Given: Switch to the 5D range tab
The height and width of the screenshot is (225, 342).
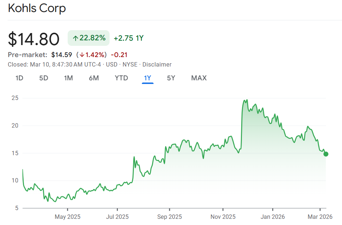Looking at the screenshot, I should pyautogui.click(x=44, y=78).
